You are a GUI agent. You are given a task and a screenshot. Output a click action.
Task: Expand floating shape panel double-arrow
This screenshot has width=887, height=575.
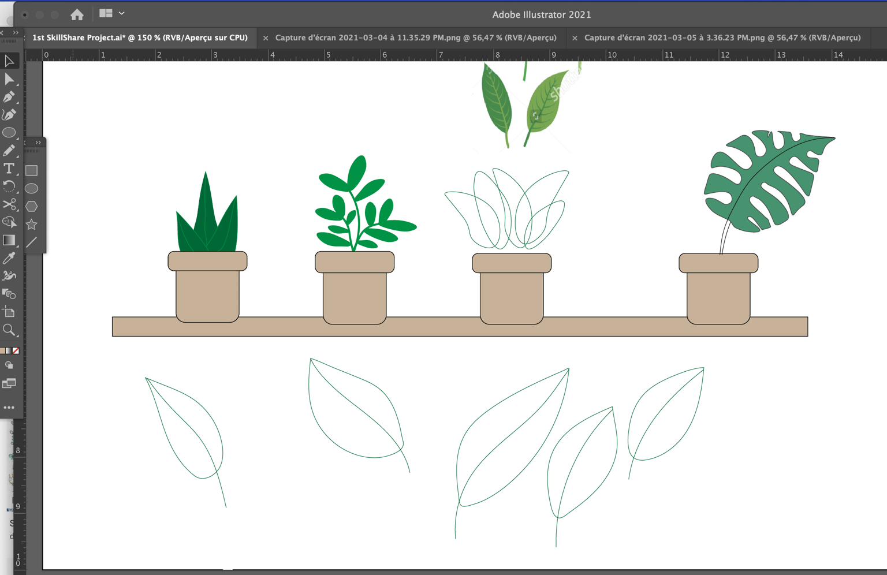tap(38, 143)
